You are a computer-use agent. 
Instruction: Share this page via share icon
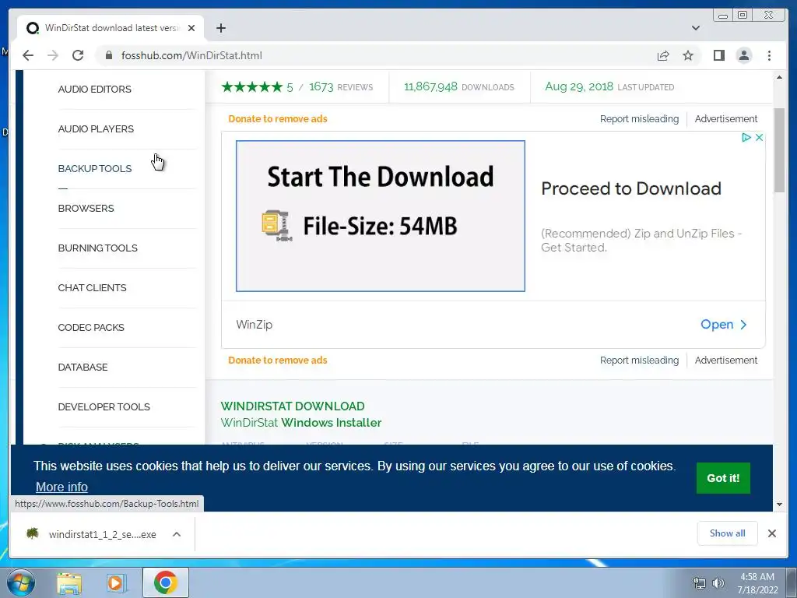pos(663,55)
